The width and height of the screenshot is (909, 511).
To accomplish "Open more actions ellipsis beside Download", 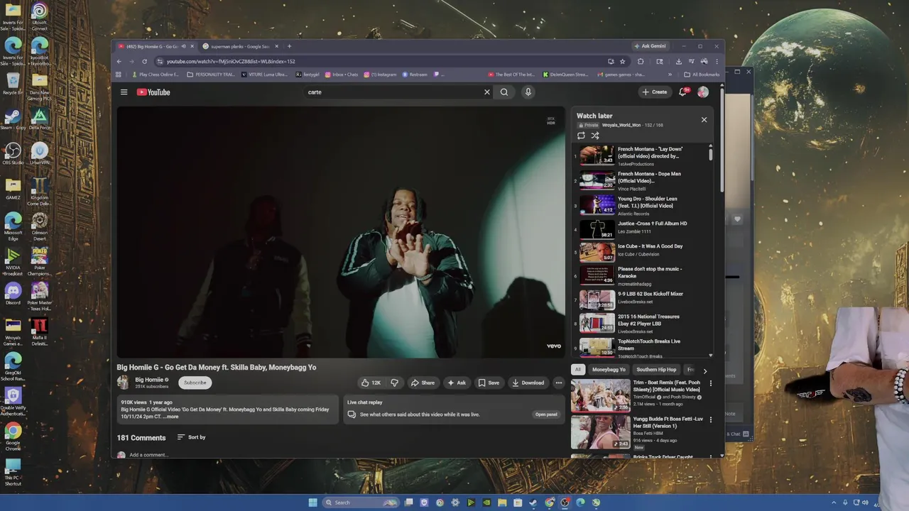I will (x=559, y=383).
